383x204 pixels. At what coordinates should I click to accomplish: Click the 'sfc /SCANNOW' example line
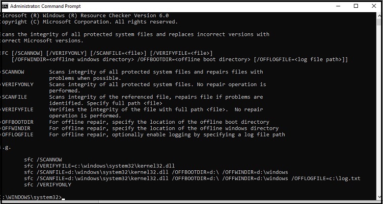(43, 159)
